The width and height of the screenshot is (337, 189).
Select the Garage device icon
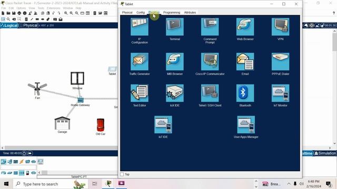[62, 123]
